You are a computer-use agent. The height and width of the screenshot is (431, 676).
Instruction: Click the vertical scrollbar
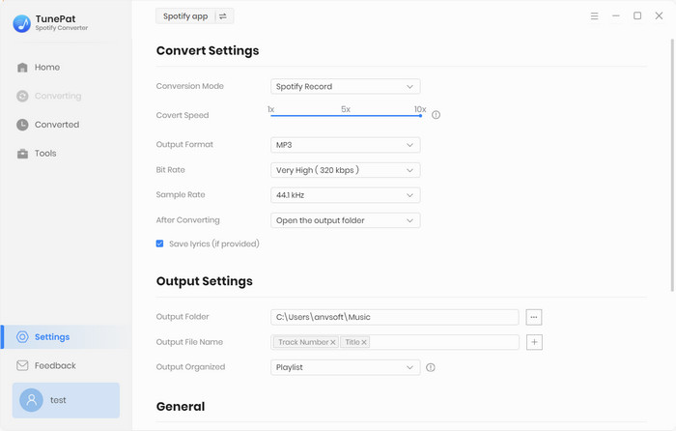[x=672, y=165]
